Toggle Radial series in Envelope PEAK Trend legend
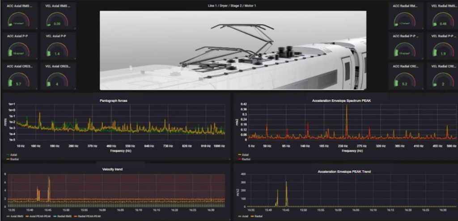This screenshot has height=221, width=458. tap(257, 217)
